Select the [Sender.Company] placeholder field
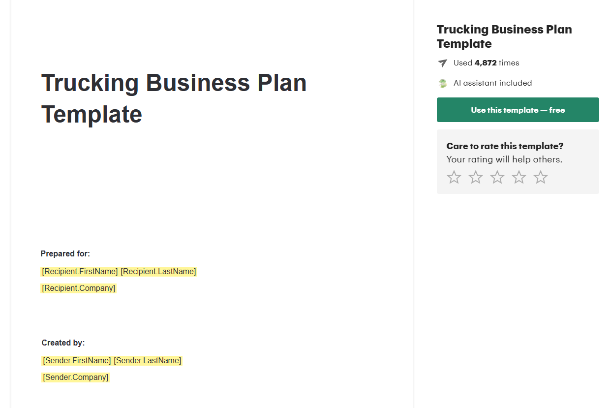 [75, 377]
